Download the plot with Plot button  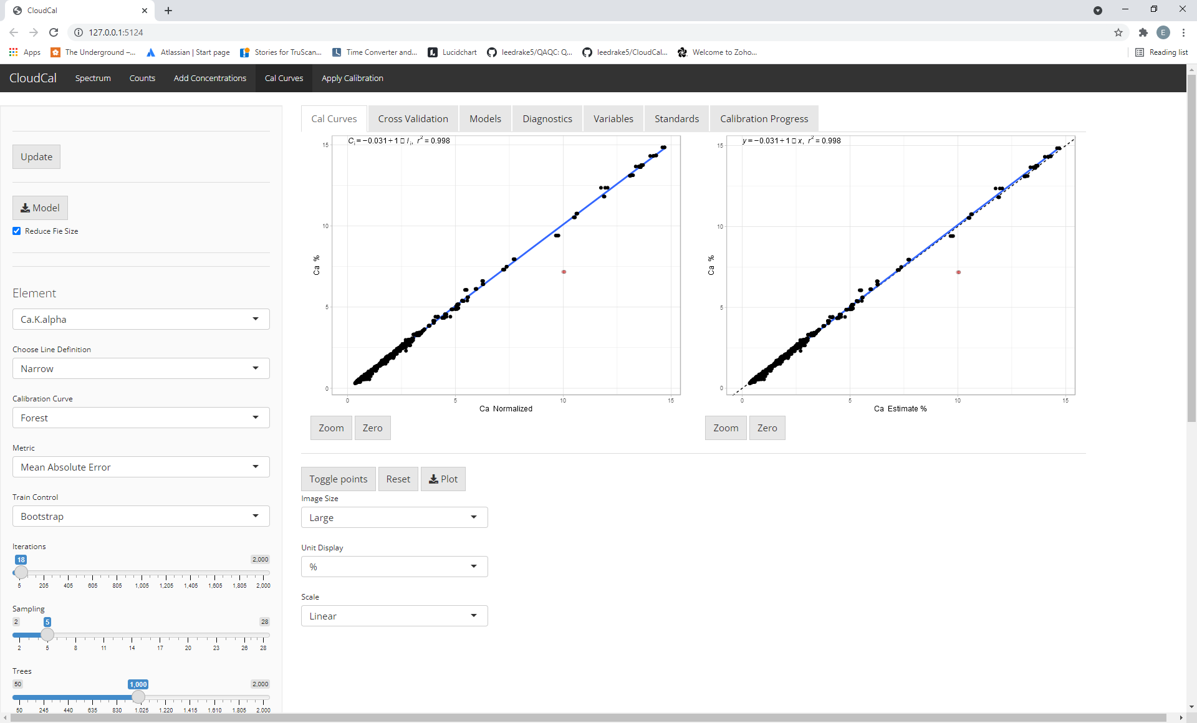pos(443,479)
